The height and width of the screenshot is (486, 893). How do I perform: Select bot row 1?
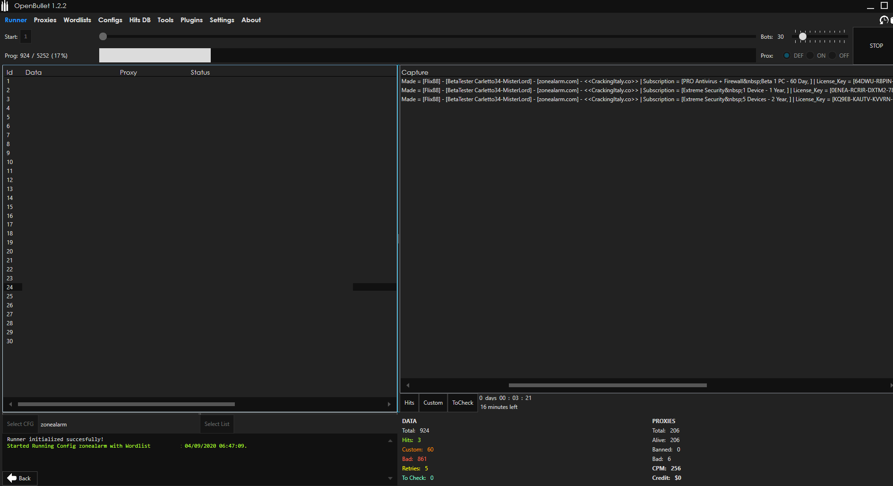[x=200, y=81]
